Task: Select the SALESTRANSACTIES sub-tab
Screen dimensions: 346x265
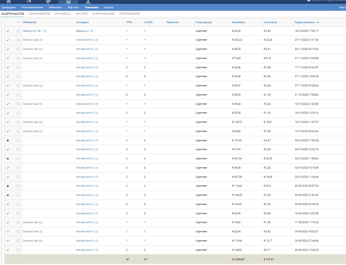Action: [13, 14]
